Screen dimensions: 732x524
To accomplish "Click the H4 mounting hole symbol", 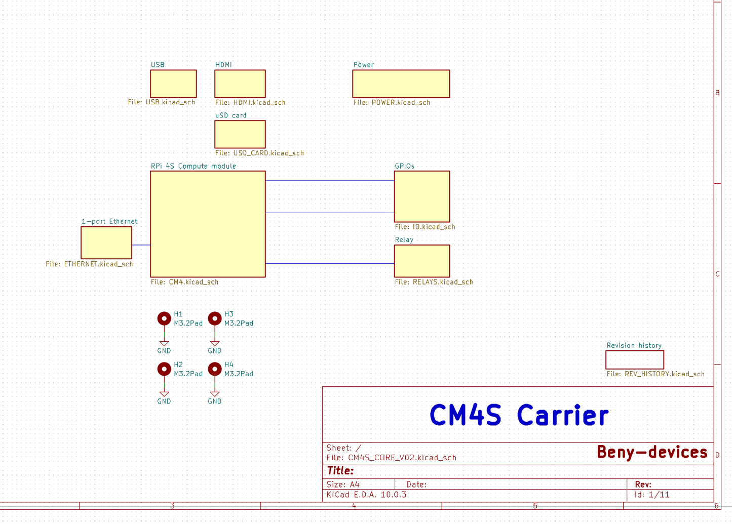I will (x=215, y=369).
